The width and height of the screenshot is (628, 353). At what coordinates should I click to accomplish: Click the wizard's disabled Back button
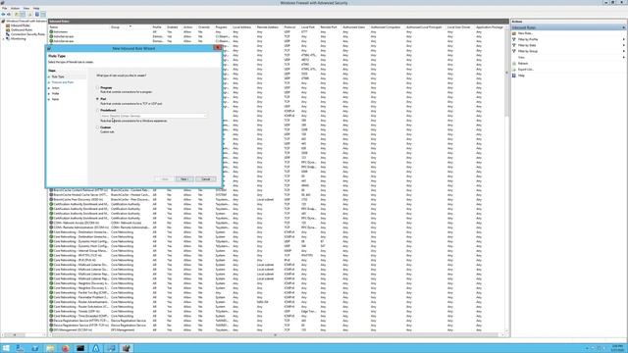(x=165, y=178)
